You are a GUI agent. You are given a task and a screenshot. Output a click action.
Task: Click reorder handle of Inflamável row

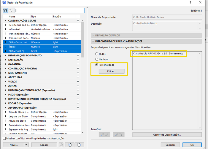click(x=5, y=29)
